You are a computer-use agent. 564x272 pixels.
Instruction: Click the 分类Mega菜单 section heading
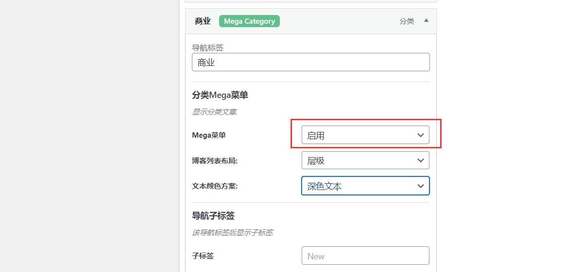click(x=220, y=96)
